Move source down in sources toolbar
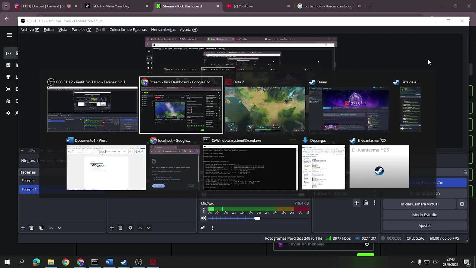This screenshot has height=268, width=476. tap(149, 228)
